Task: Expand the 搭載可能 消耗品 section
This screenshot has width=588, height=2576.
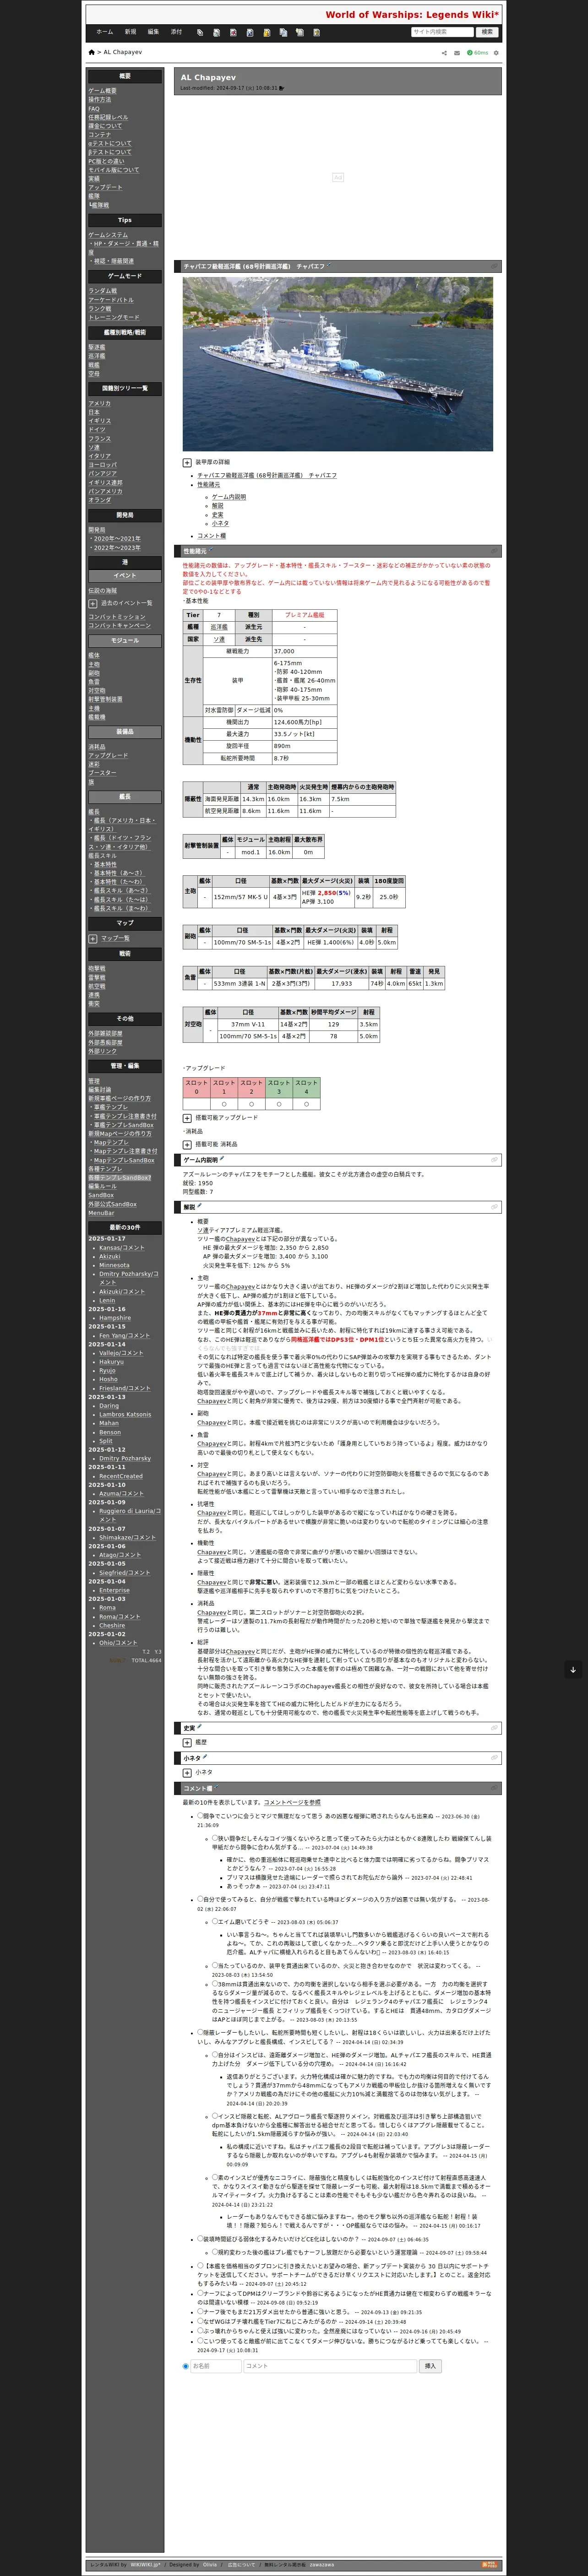Action: (x=187, y=1144)
